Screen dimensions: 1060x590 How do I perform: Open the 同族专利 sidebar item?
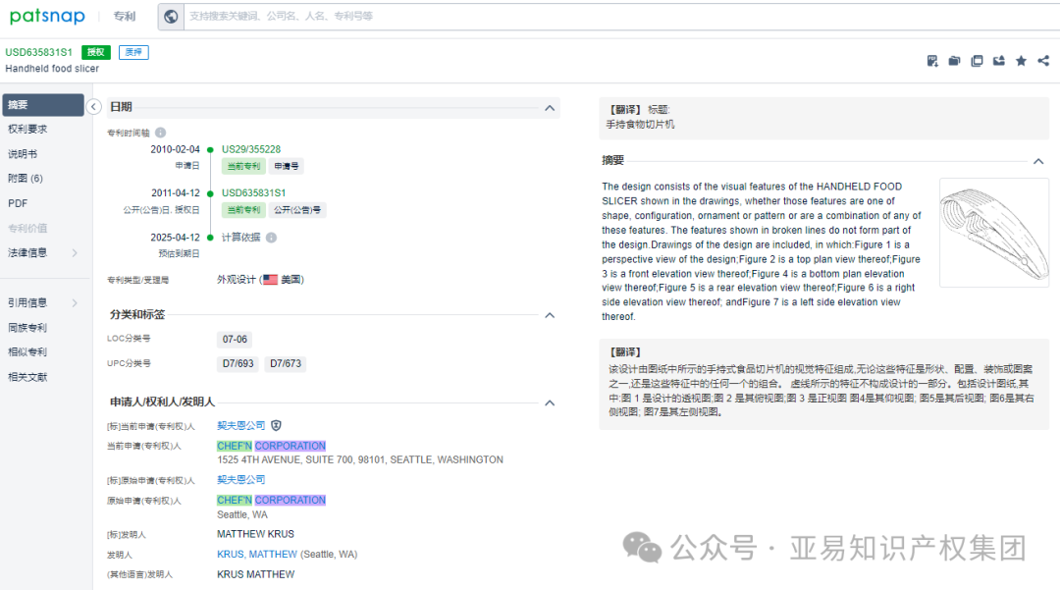coord(27,328)
